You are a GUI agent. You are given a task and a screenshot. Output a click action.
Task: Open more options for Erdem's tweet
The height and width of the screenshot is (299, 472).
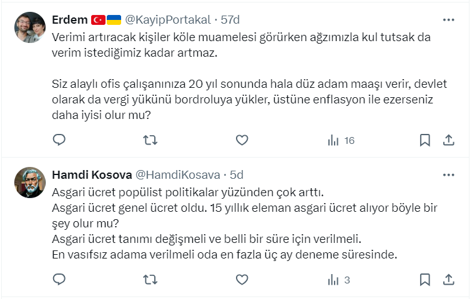pos(448,20)
